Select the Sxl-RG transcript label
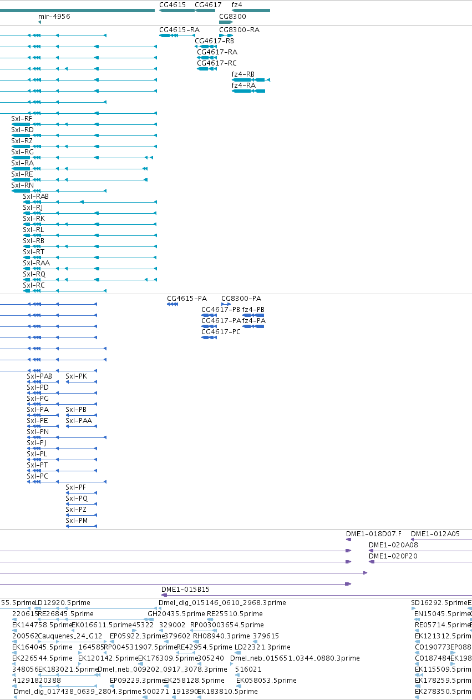472x700 pixels. 22,152
